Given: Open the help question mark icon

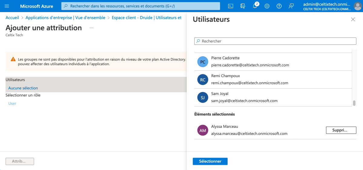Looking at the screenshot, I should tap(279, 6).
